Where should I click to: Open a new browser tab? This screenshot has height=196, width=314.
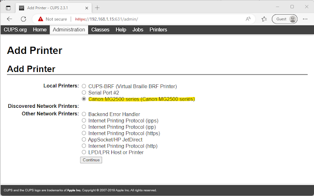click(x=97, y=8)
